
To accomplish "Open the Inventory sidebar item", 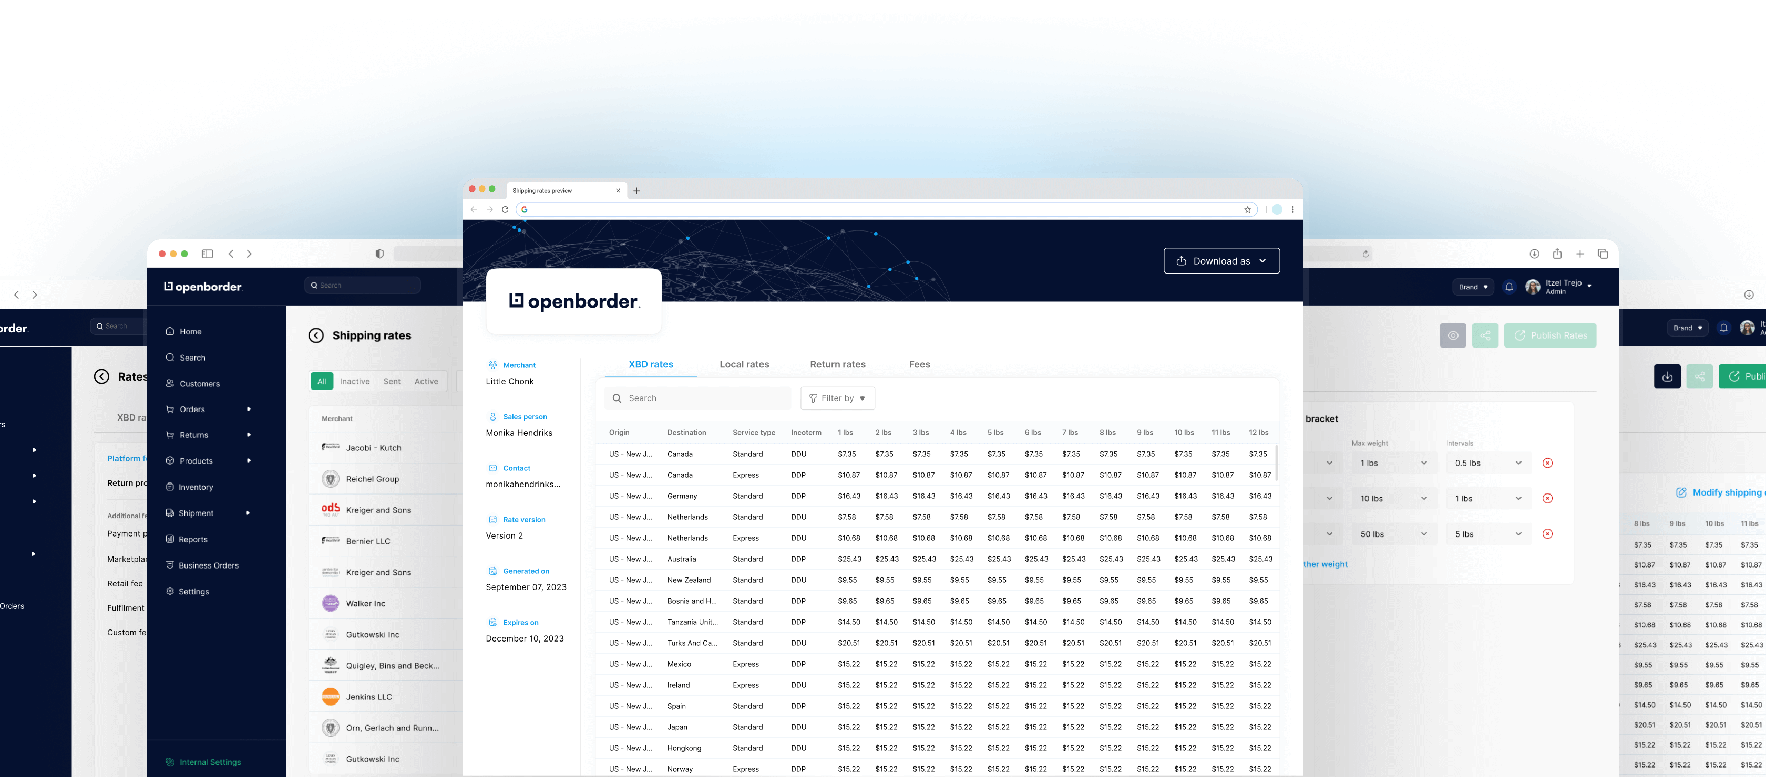I will tap(196, 487).
